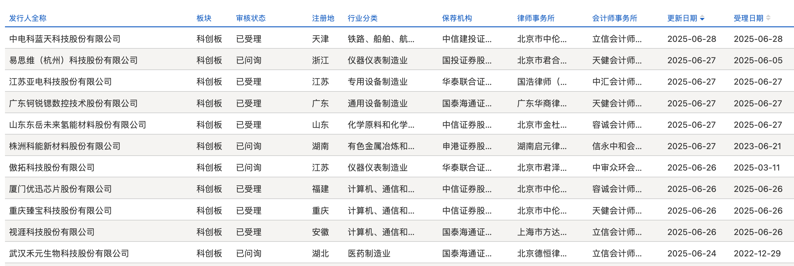Select 中信建投证... sponsor cell
This screenshot has width=794, height=266.
pos(467,39)
